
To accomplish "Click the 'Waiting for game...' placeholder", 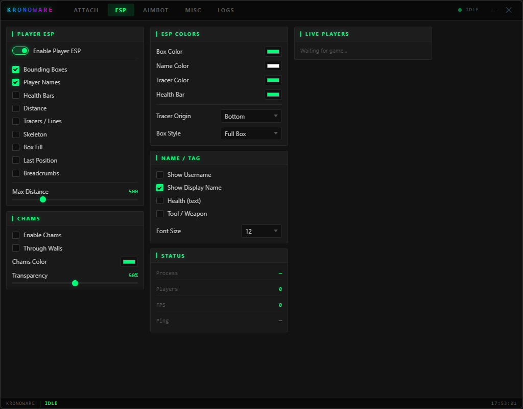I will coord(323,51).
